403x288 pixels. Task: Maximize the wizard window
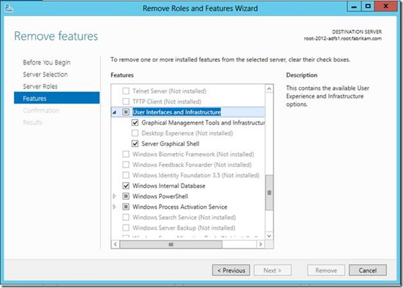coord(368,7)
